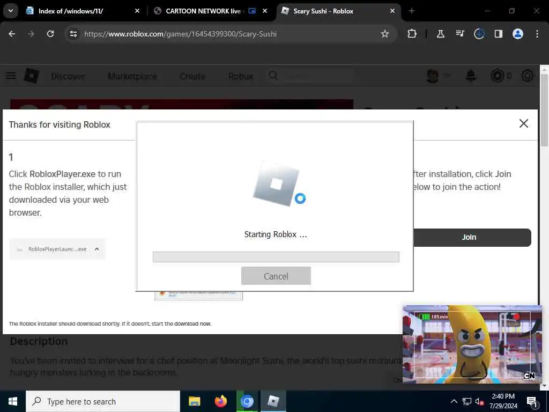
Task: Open the Chrome three-dot menu
Action: click(537, 34)
